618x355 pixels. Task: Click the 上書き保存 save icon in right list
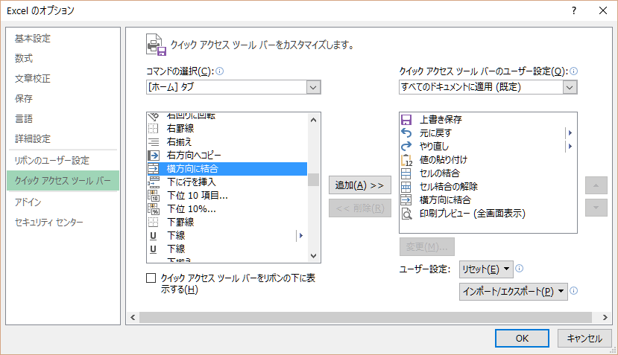tap(406, 119)
